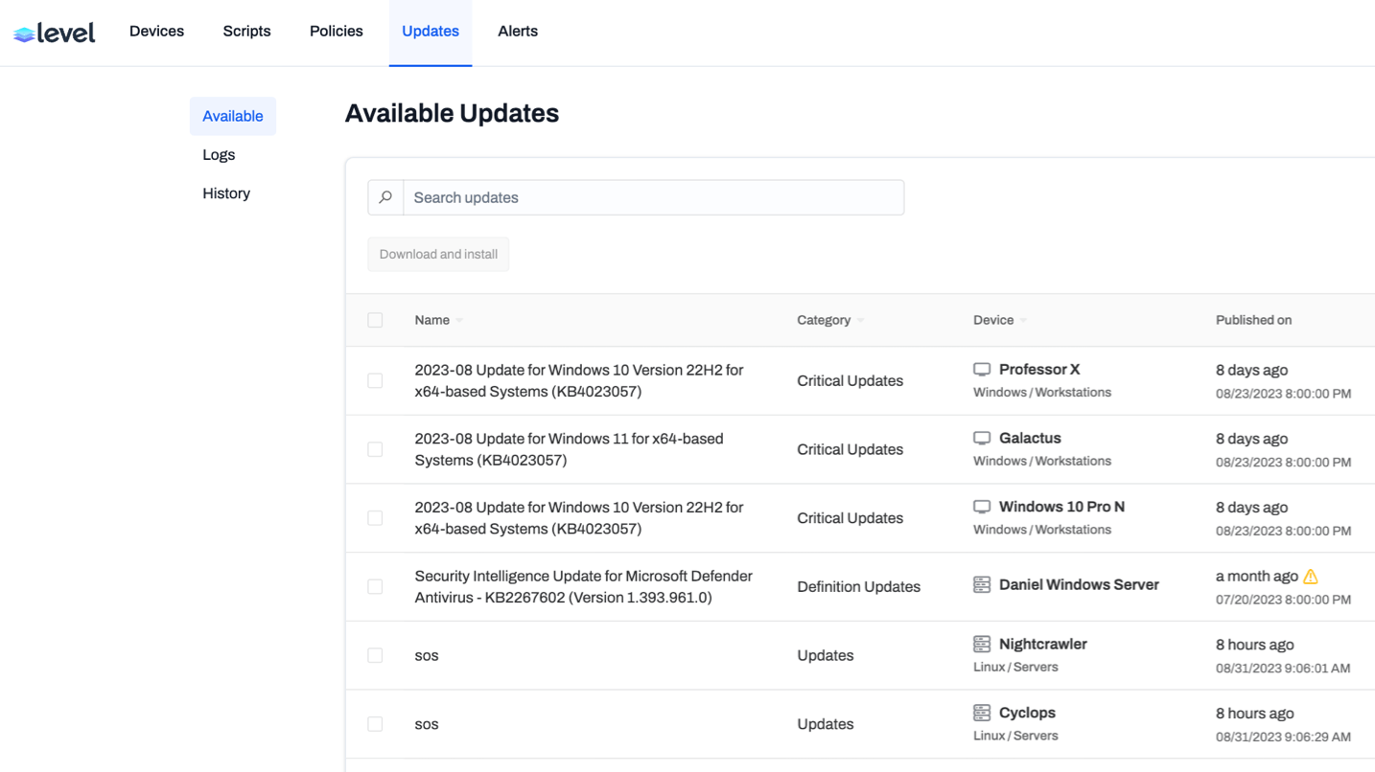
Task: Open the Nightcrawler device link
Action: 1043,645
